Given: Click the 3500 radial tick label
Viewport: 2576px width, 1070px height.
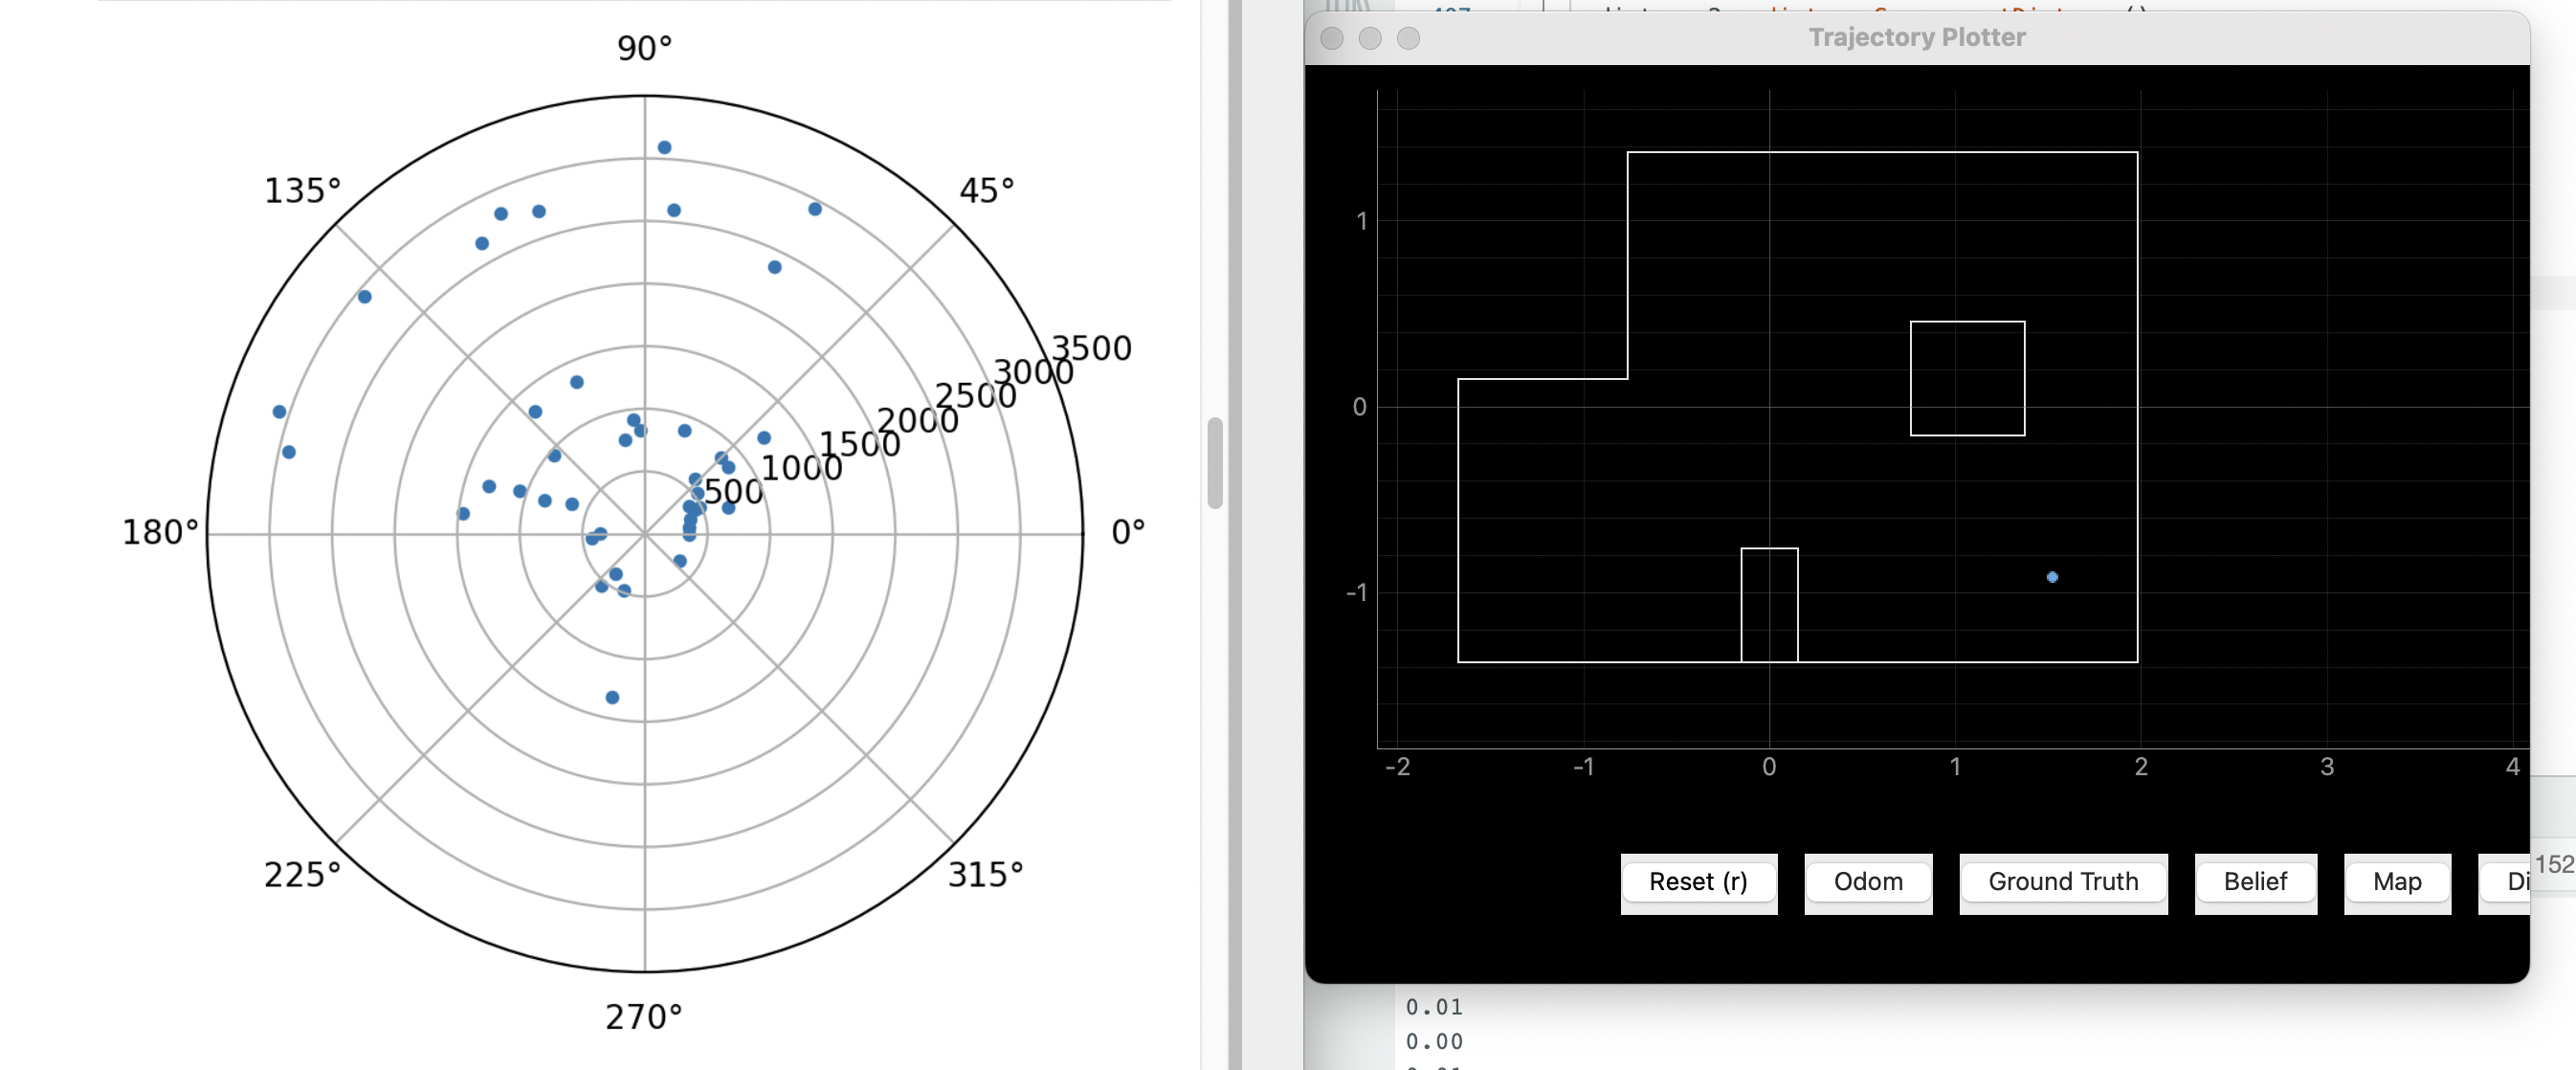Looking at the screenshot, I should [1090, 349].
